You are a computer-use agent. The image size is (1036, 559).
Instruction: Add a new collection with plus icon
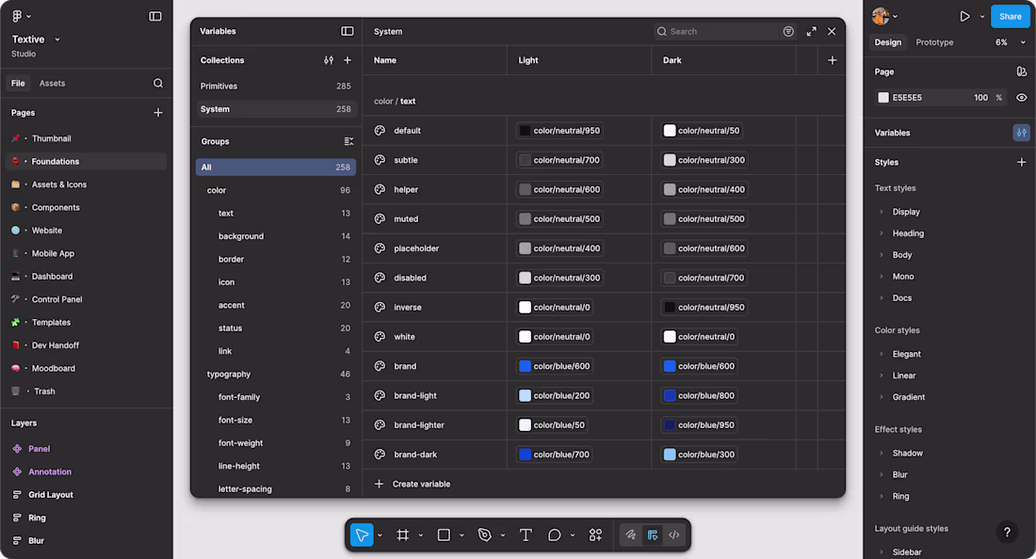(x=348, y=60)
